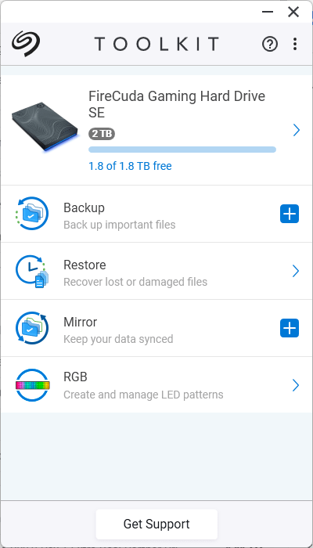Open the help question mark icon
The image size is (313, 548).
270,45
